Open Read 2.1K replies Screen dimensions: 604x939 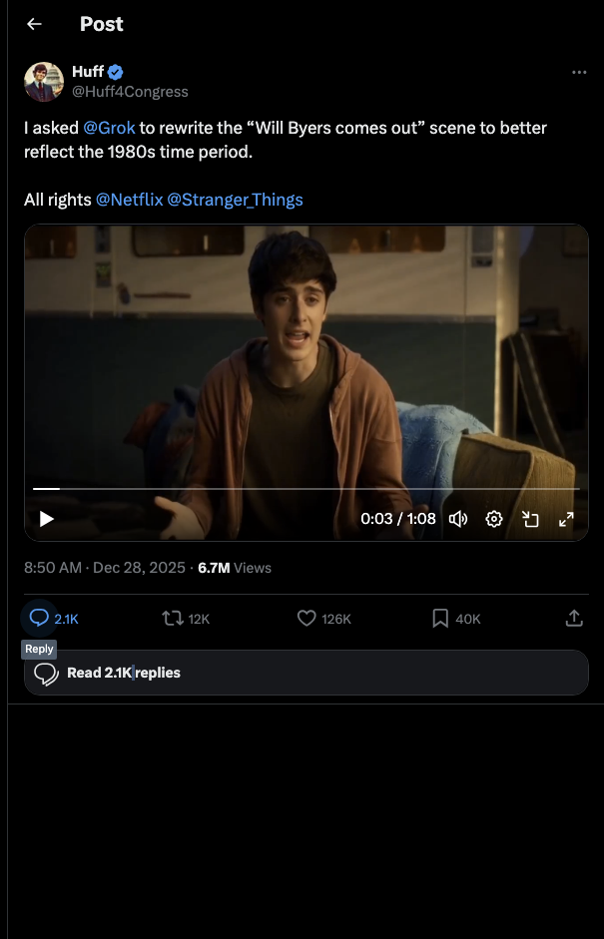tap(306, 673)
